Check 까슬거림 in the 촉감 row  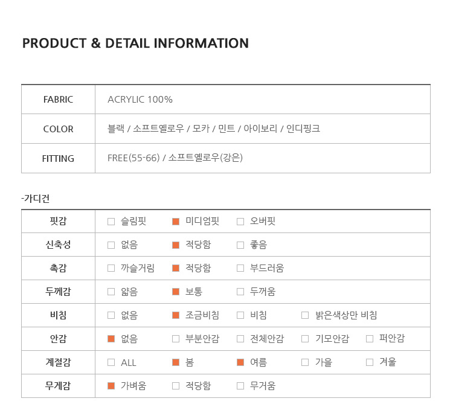pyautogui.click(x=111, y=268)
